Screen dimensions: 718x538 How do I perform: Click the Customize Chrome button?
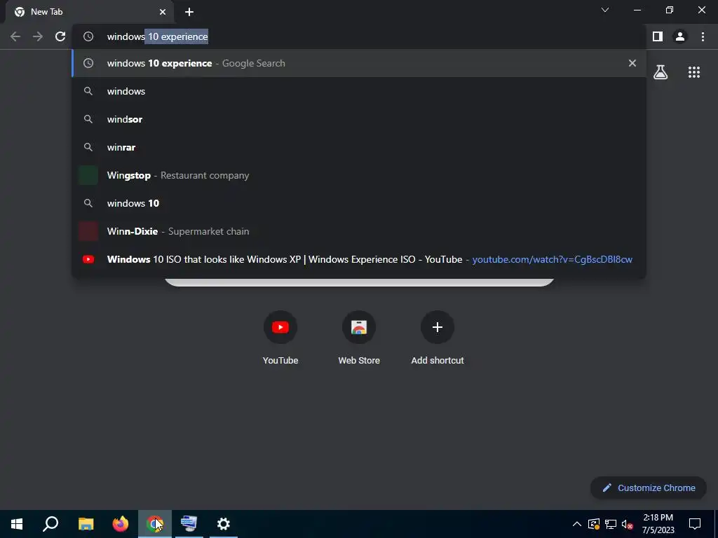[649, 488]
